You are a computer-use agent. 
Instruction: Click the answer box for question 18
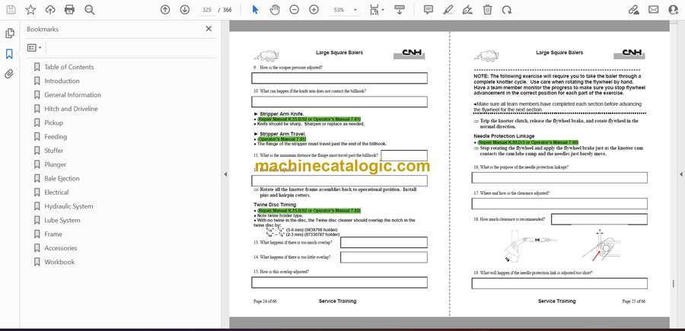pos(600,219)
